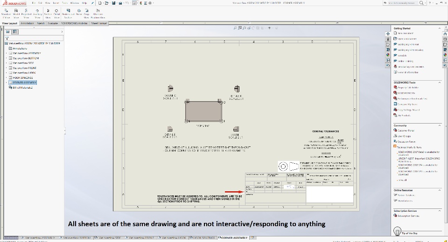Viewport: 448px width, 242px height.
Task: Click the search magnifier icon in title bar
Action: [x=421, y=3]
